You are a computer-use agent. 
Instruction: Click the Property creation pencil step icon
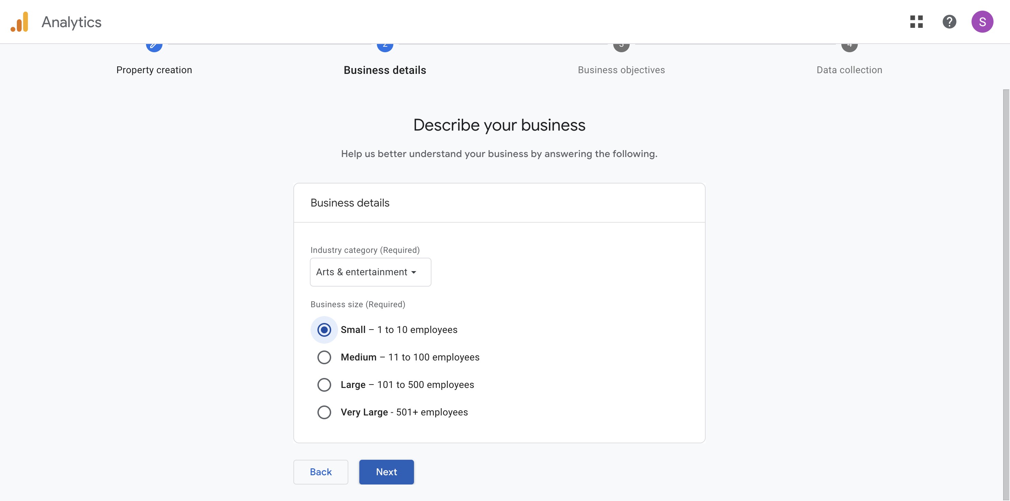pyautogui.click(x=154, y=47)
